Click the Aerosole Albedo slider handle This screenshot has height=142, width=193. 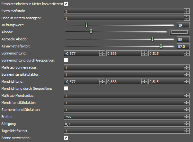click(x=153, y=39)
